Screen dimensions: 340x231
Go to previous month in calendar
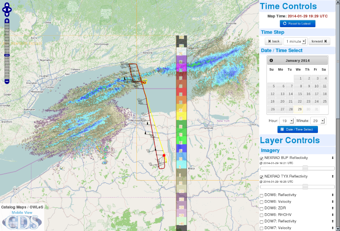coord(271,61)
